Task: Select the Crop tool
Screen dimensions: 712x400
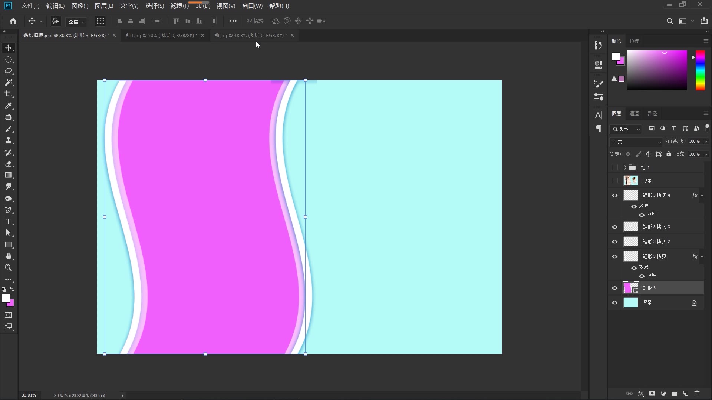Action: pyautogui.click(x=9, y=94)
